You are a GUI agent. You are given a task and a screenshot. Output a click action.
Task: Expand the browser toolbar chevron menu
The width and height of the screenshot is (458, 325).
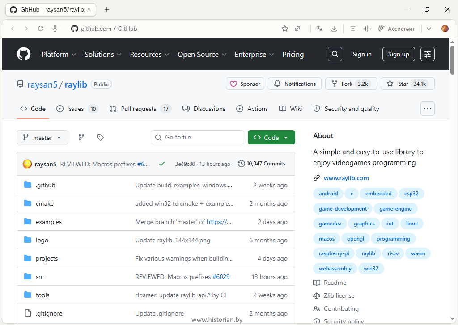(429, 29)
